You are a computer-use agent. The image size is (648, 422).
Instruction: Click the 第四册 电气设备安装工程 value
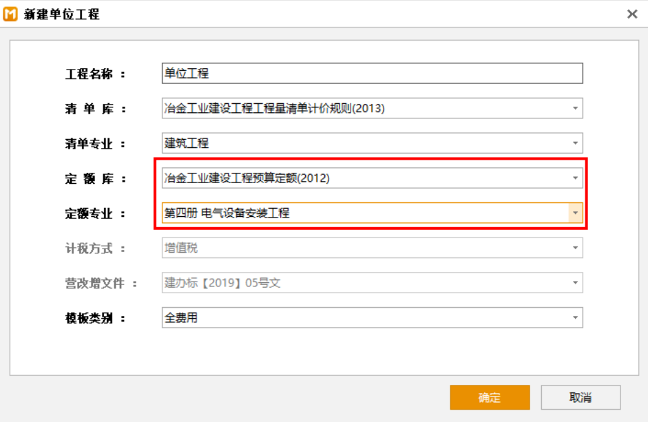tap(227, 213)
